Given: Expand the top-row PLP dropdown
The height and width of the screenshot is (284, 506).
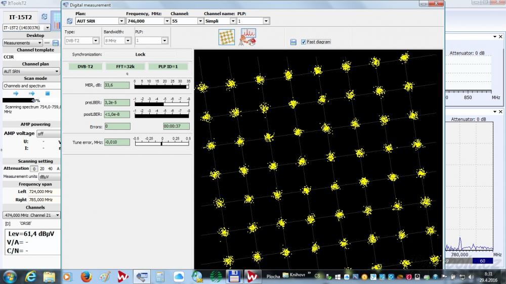Looking at the screenshot, I should tap(266, 21).
